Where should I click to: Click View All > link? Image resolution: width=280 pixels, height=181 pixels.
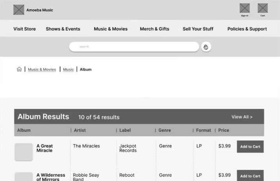pyautogui.click(x=242, y=117)
